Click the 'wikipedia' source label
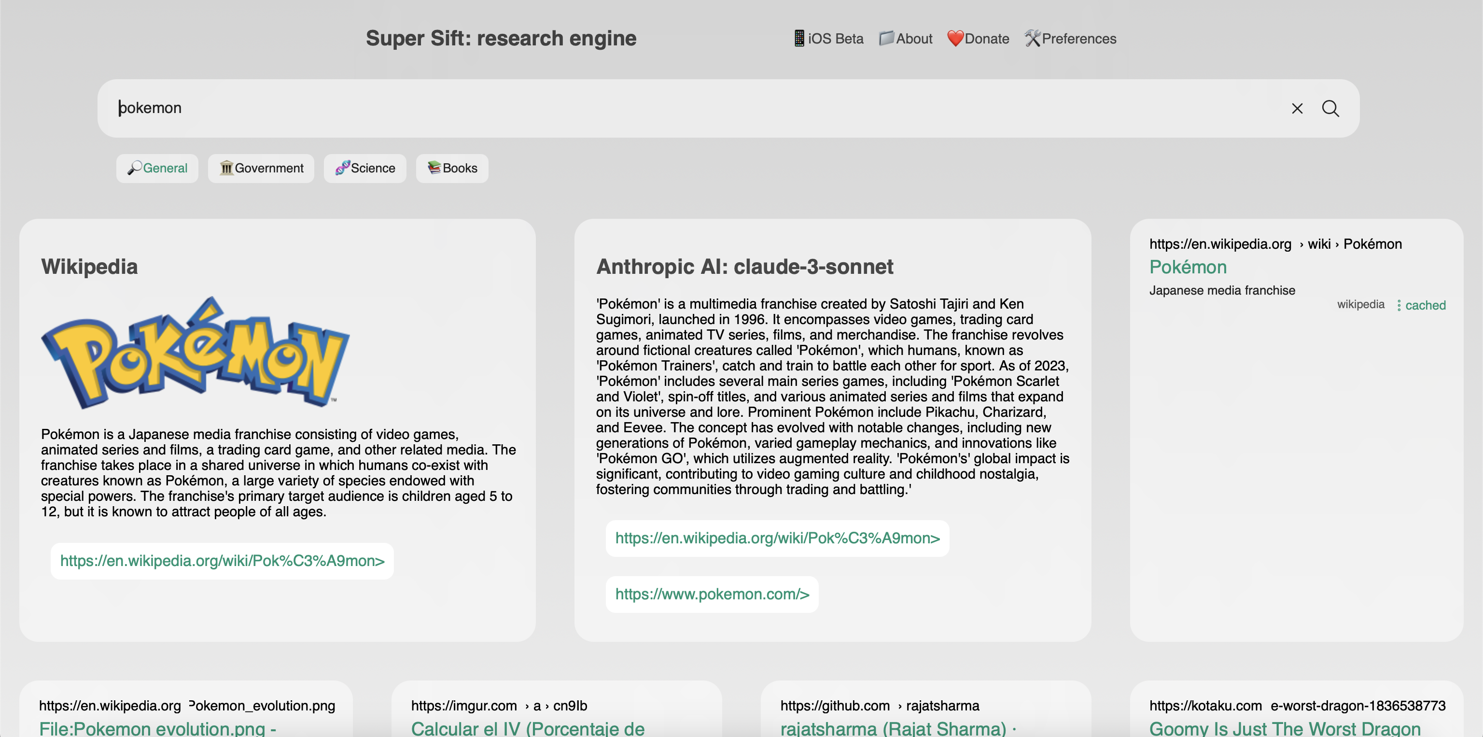This screenshot has height=737, width=1483. 1360,304
